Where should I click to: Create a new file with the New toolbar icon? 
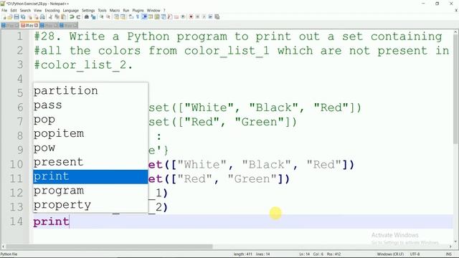coord(4,17)
